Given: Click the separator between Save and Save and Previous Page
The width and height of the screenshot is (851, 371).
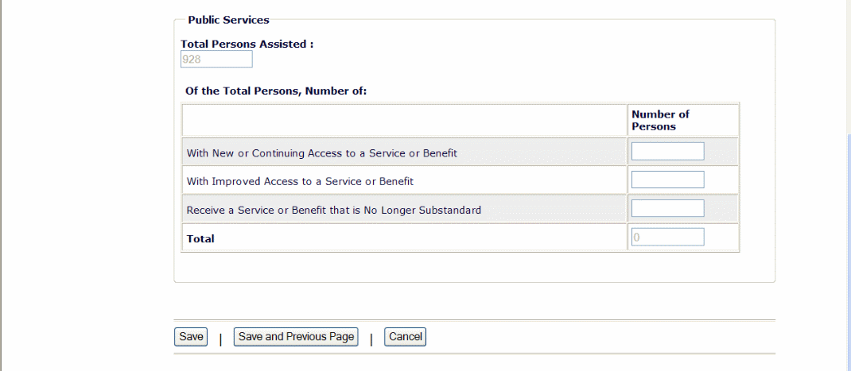Looking at the screenshot, I should click(x=220, y=338).
